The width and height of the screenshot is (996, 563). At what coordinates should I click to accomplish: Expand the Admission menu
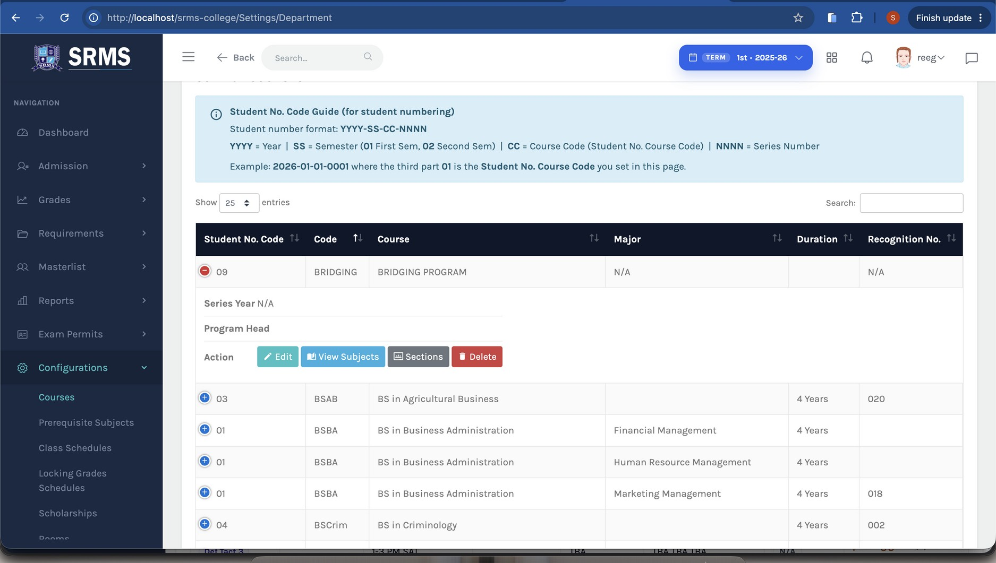click(81, 166)
